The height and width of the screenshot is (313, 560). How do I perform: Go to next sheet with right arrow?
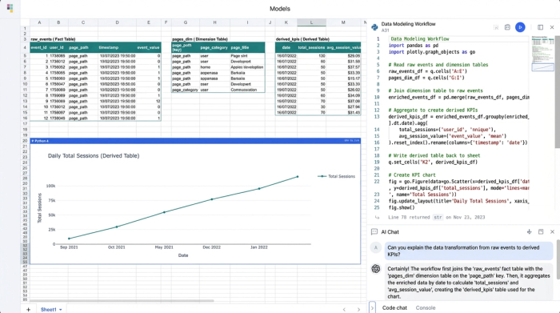tap(358, 310)
